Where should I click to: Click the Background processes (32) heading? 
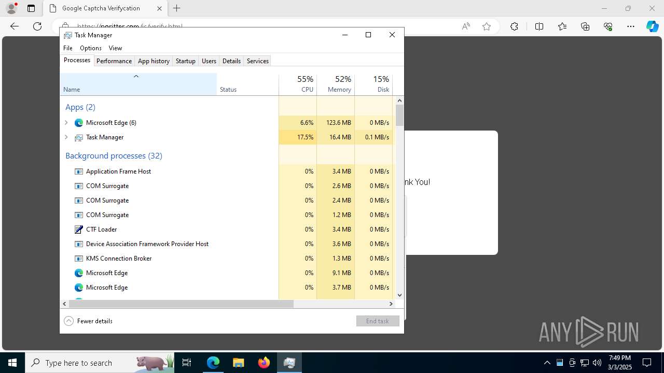[x=114, y=156]
